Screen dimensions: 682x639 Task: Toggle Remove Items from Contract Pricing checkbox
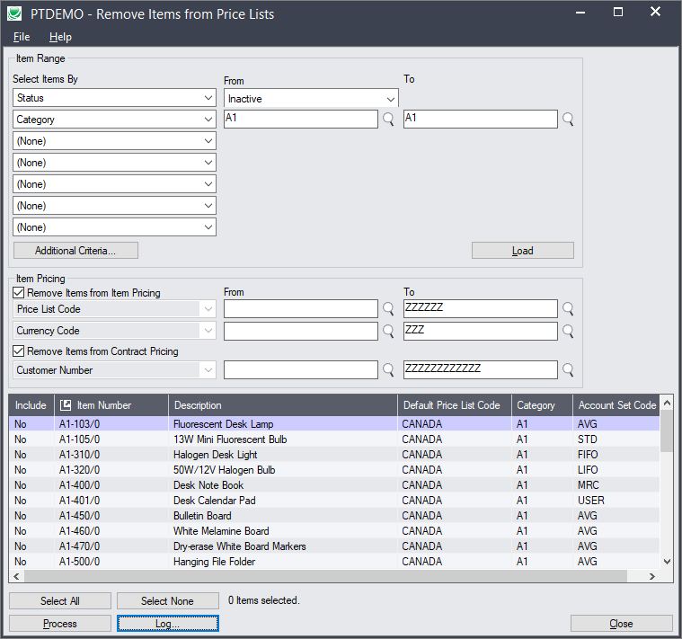[x=20, y=351]
